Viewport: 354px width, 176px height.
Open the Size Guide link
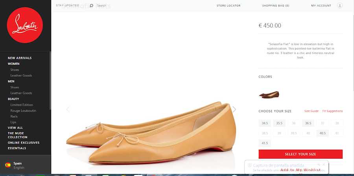312,111
